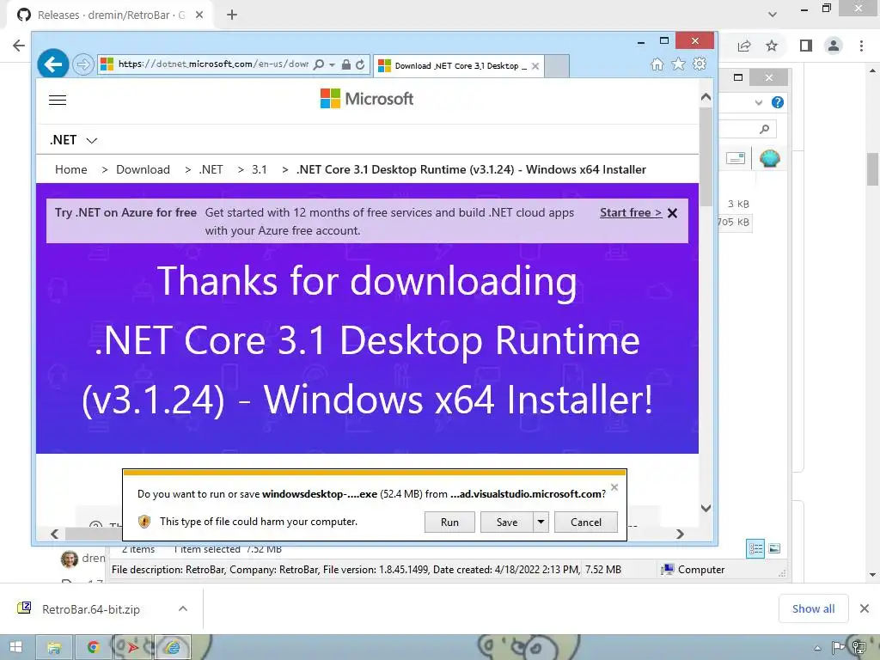This screenshot has height=660, width=880.
Task: Close the Chrome downloads bar
Action: coord(865,608)
